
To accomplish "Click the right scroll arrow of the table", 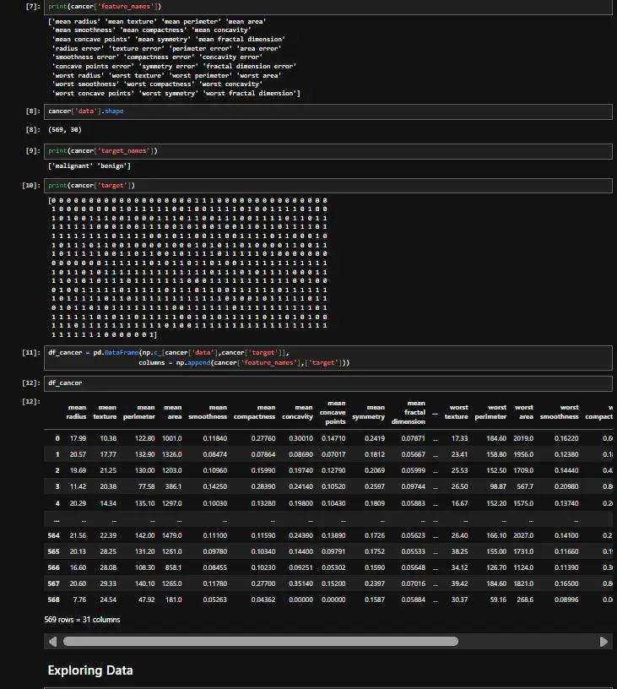I will tap(603, 642).
